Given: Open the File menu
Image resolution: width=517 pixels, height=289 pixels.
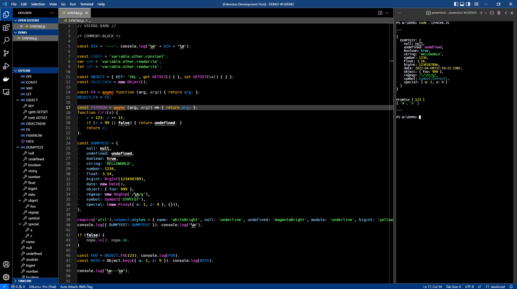Looking at the screenshot, I should [x=14, y=4].
